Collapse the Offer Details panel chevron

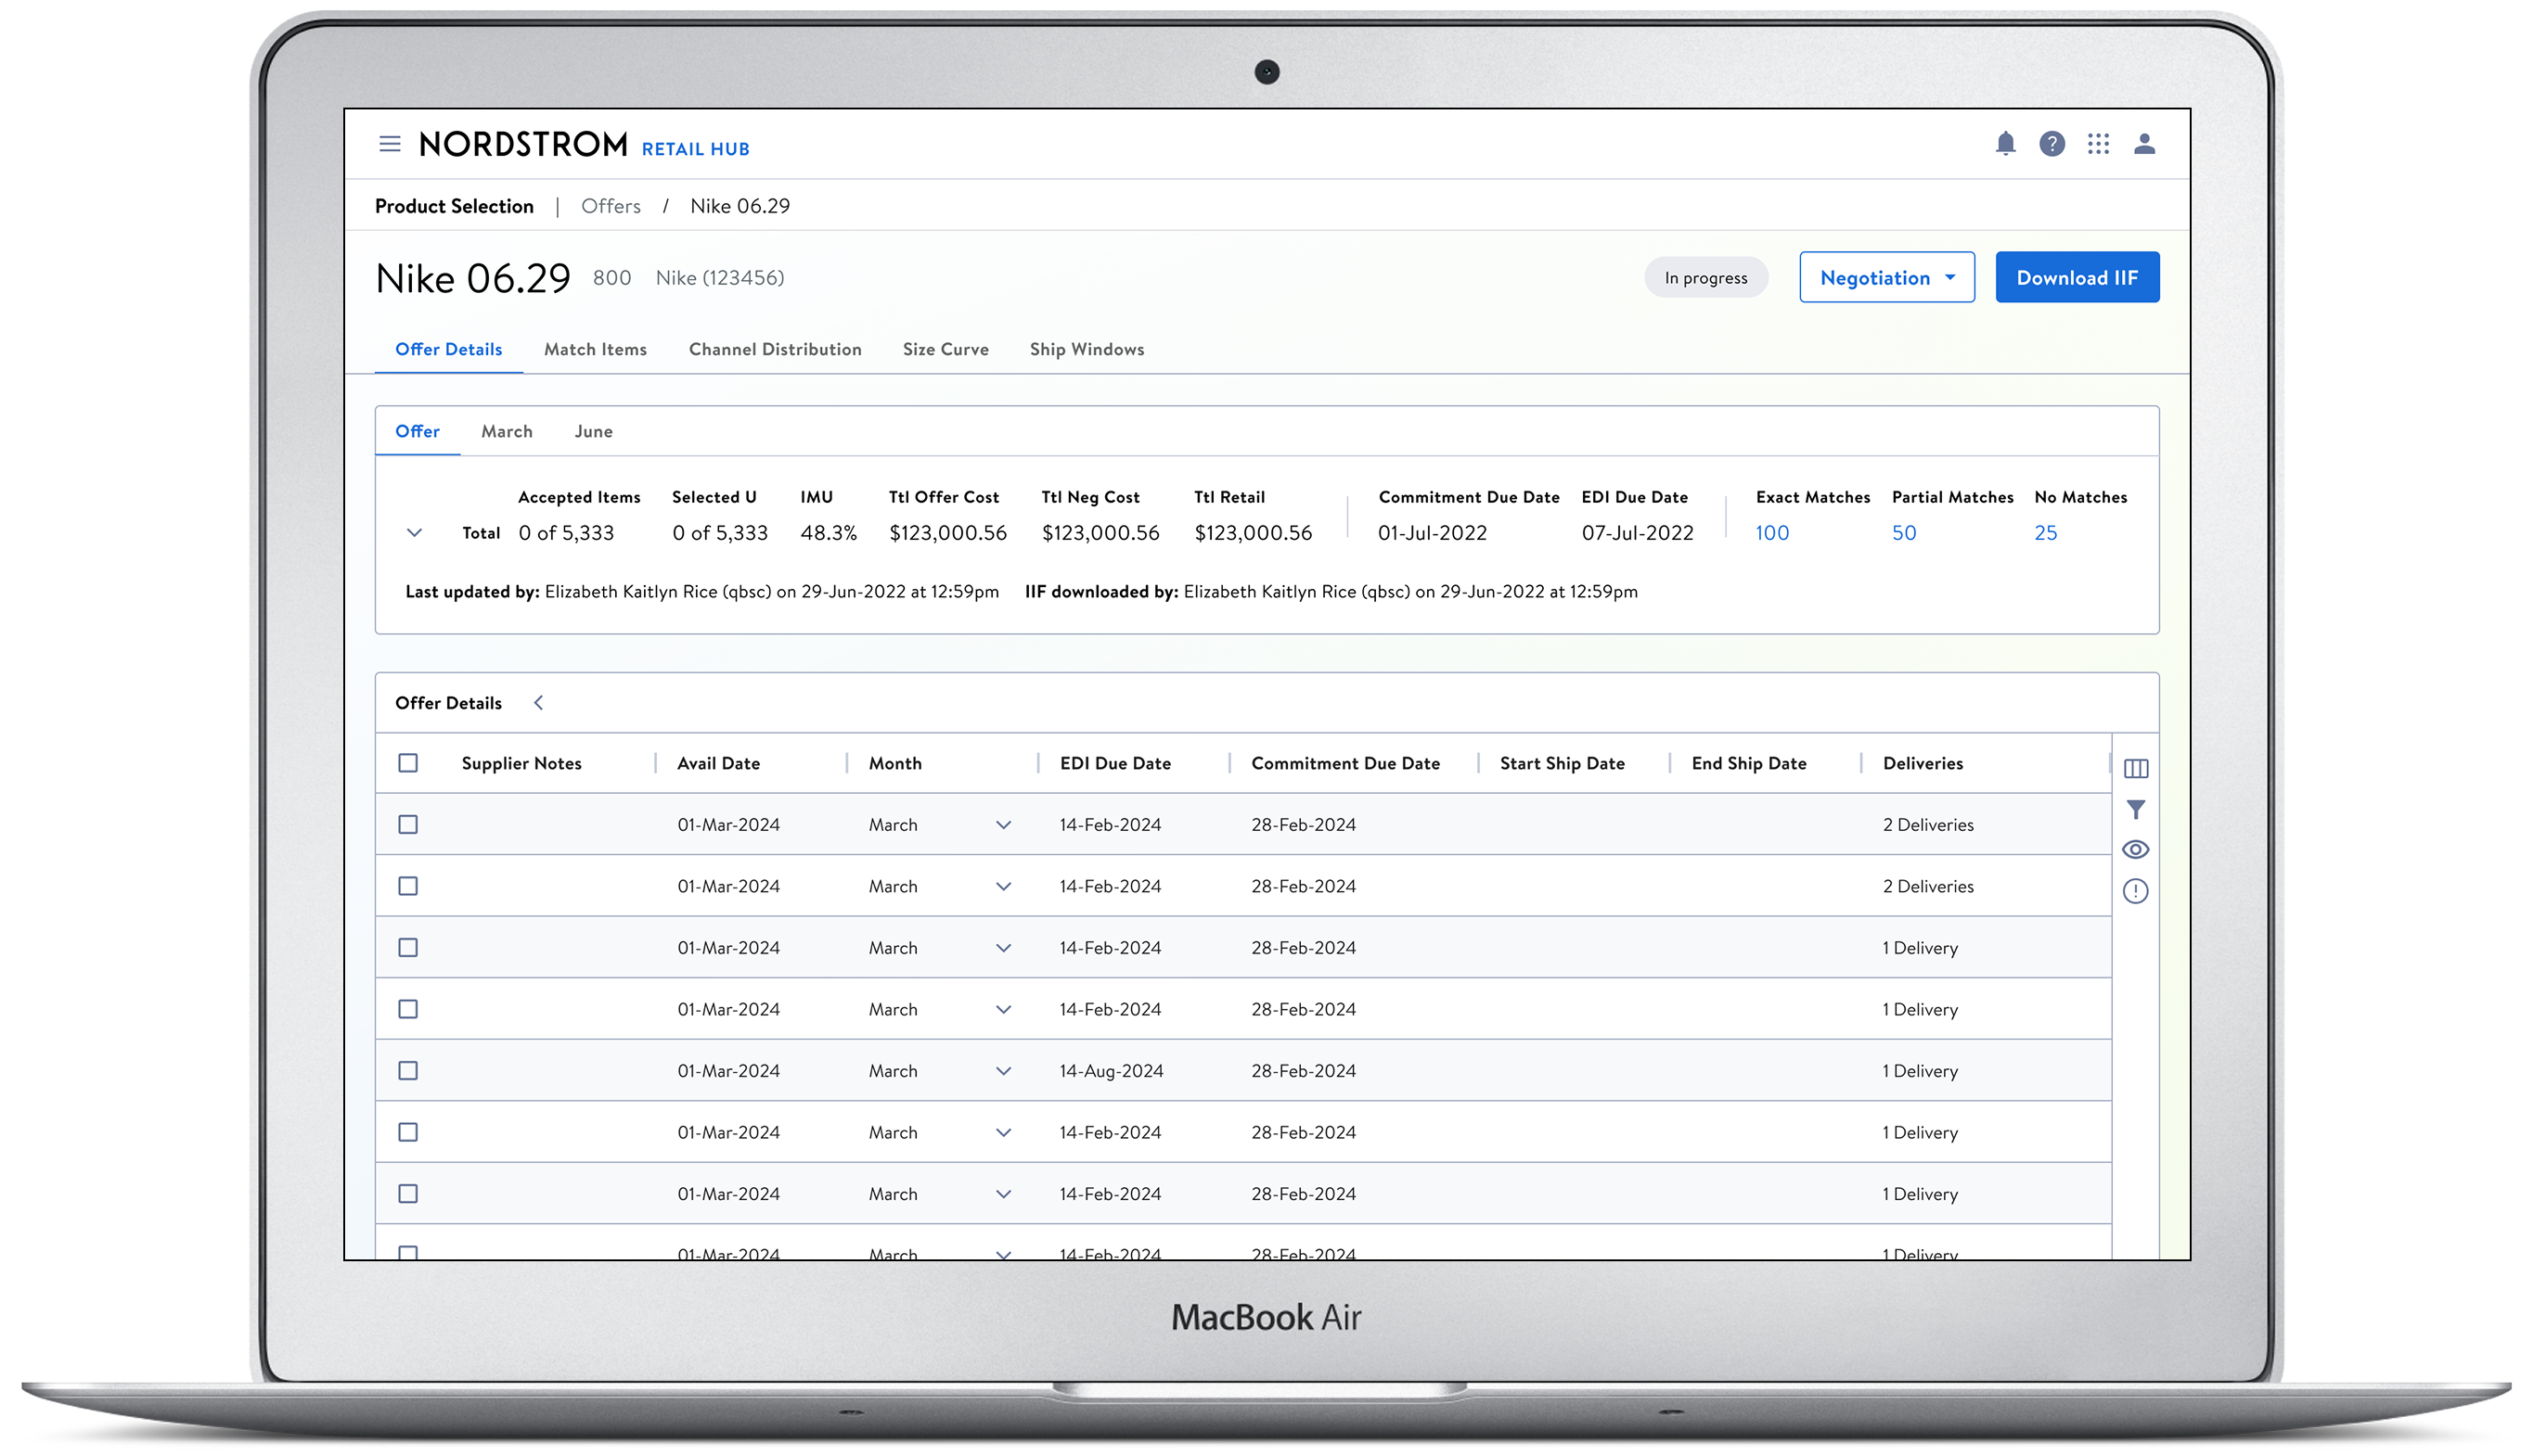coord(538,703)
